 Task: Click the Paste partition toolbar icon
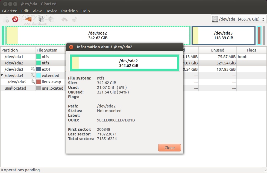coord(51,19)
